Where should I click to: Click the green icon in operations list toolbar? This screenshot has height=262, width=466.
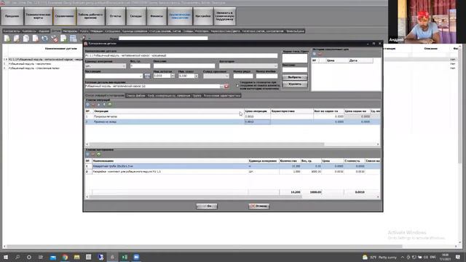(110, 105)
